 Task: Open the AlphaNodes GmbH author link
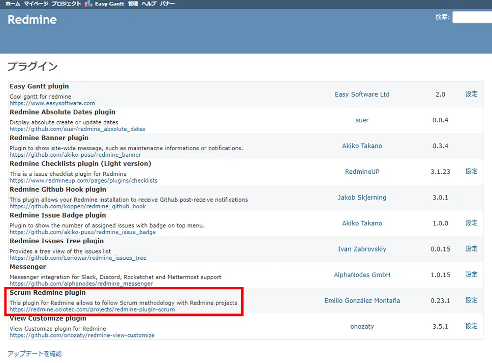click(362, 275)
